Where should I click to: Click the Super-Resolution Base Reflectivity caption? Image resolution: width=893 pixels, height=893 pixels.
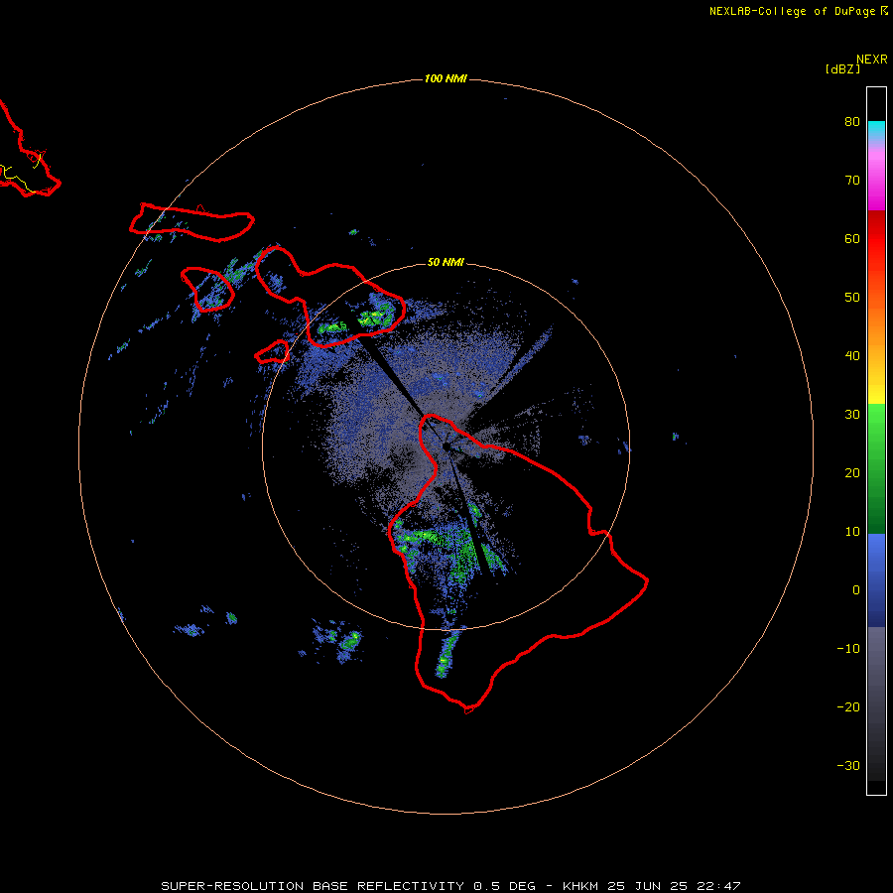[x=450, y=886]
